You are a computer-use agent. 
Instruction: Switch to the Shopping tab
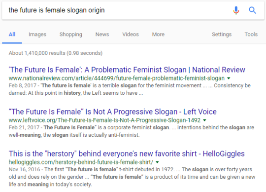pos(71,35)
